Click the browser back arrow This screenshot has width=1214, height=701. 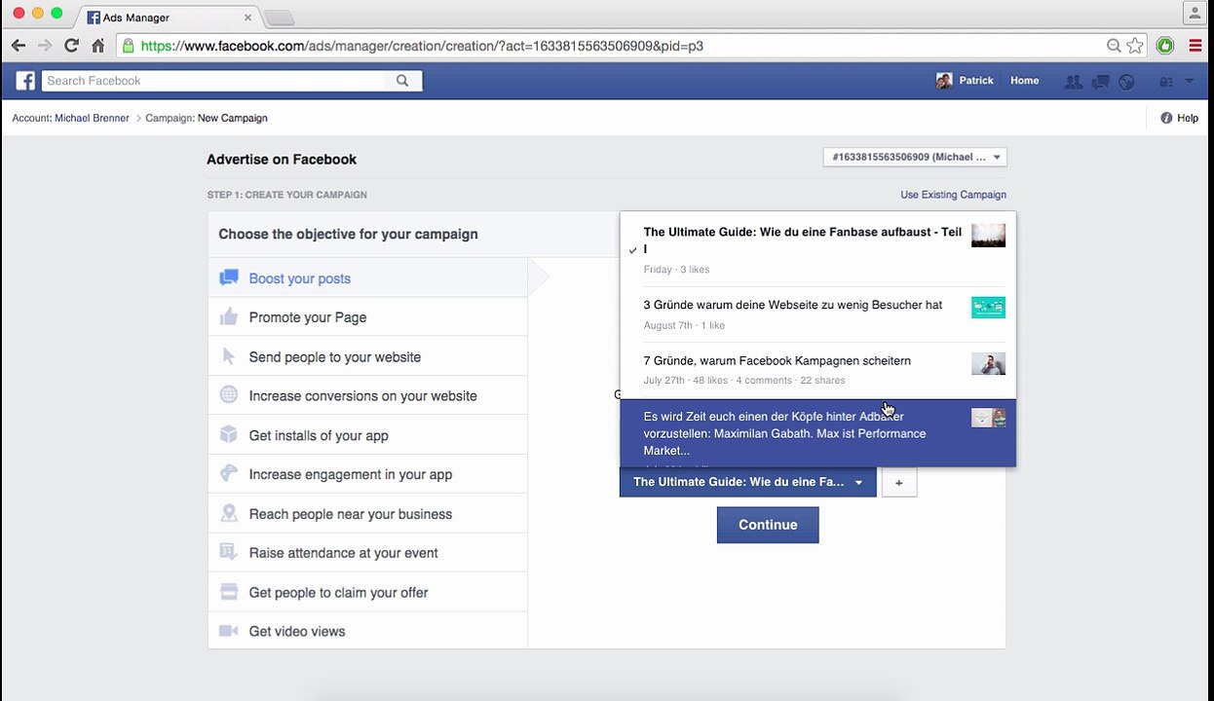19,46
